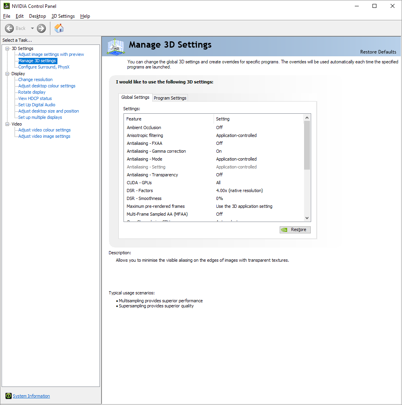Click the 0% value for DSR - Smoothness
Screen dimensions: 402x405
coord(219,198)
